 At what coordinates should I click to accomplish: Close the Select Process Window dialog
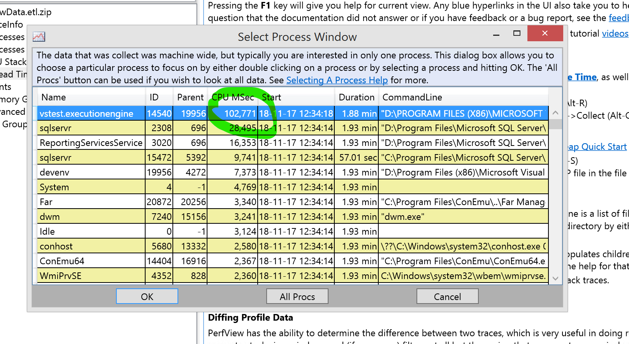point(545,33)
